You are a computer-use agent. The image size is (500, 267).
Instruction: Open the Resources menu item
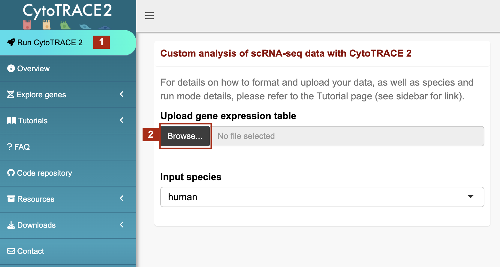tap(68, 199)
